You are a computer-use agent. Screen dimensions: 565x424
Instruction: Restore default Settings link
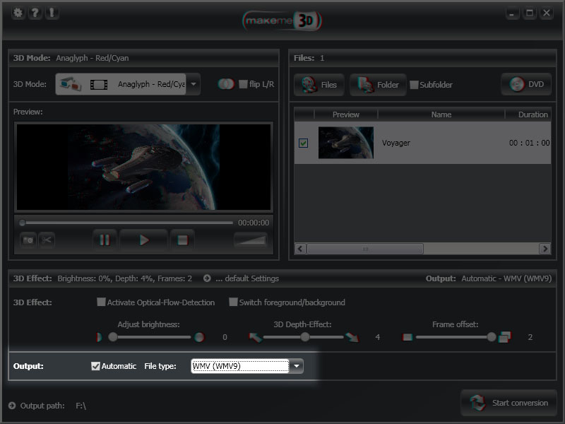pyautogui.click(x=247, y=278)
